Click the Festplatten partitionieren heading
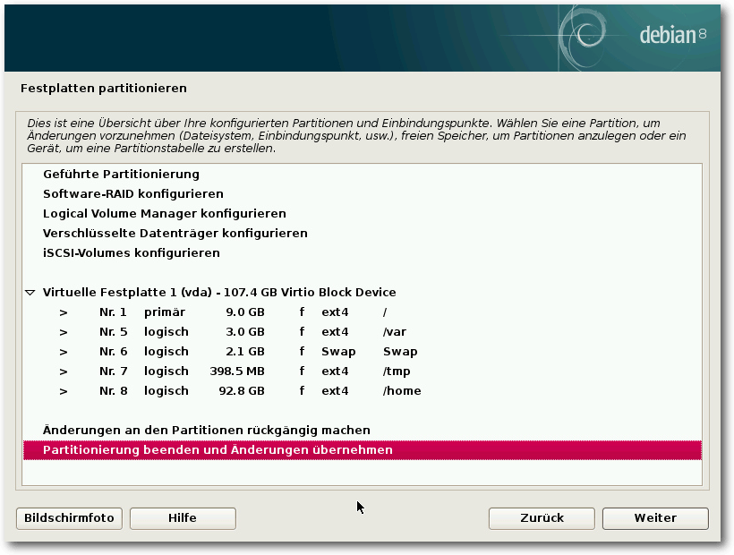This screenshot has width=734, height=555. 104,88
